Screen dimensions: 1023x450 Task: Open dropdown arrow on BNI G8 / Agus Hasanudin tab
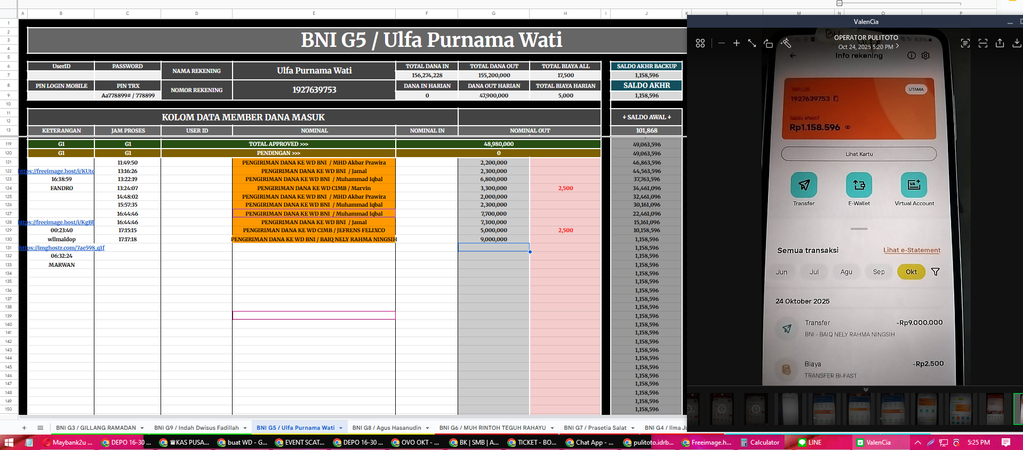[x=427, y=428]
